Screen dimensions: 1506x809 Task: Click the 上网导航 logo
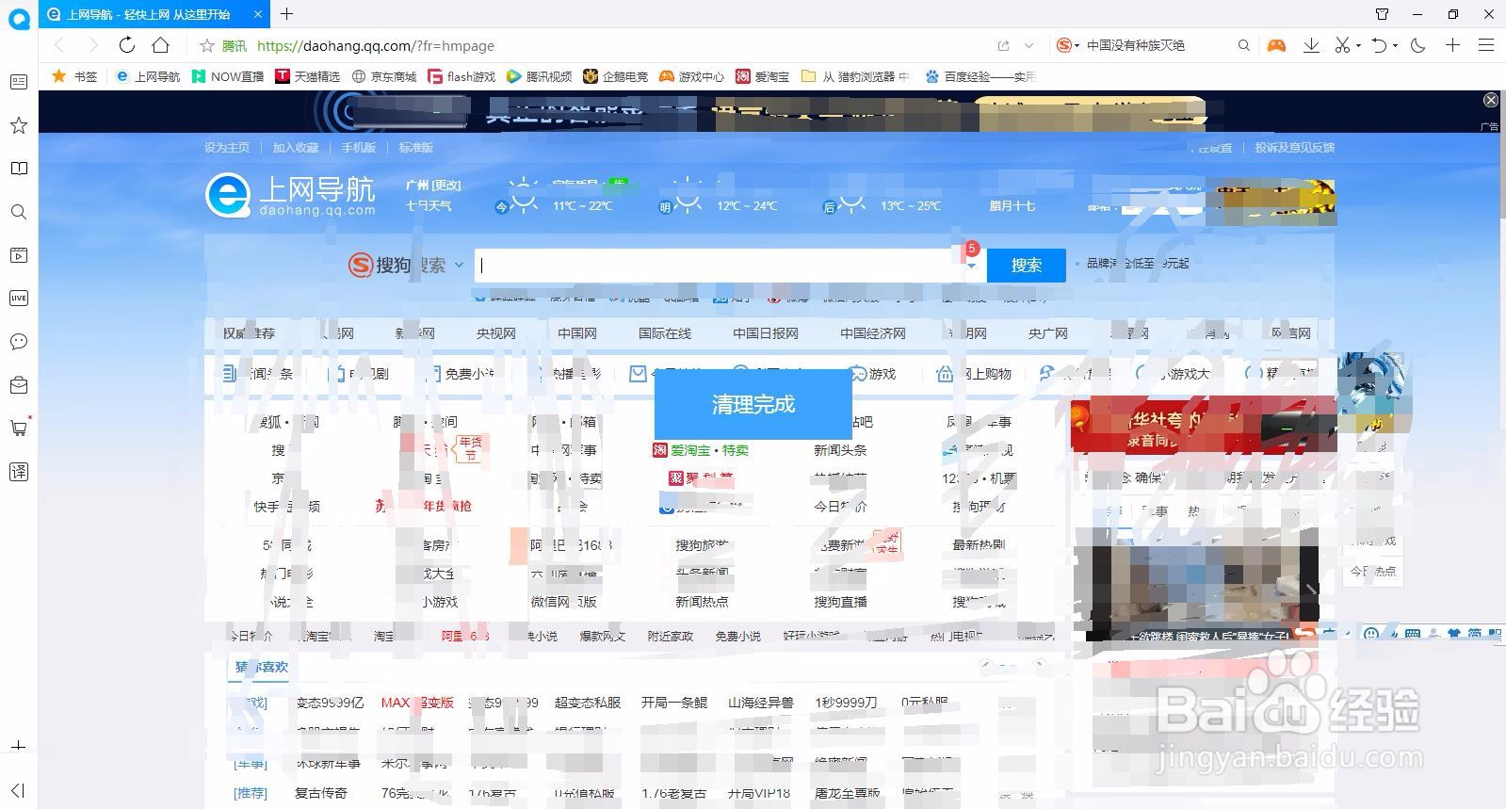pyautogui.click(x=290, y=195)
